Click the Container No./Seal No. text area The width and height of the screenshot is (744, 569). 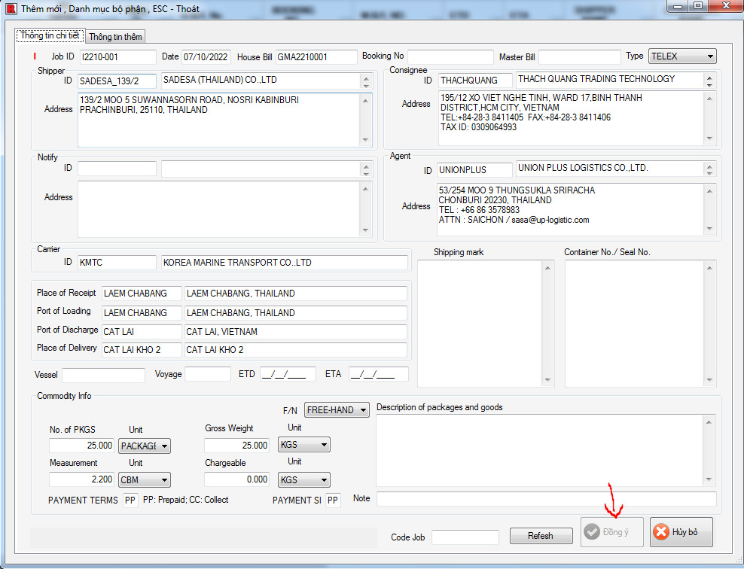[635, 324]
